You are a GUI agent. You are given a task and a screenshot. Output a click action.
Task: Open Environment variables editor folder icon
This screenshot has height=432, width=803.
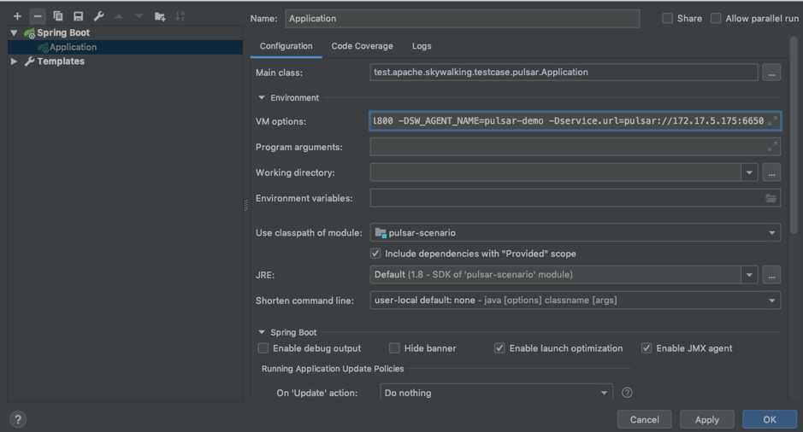coord(771,198)
